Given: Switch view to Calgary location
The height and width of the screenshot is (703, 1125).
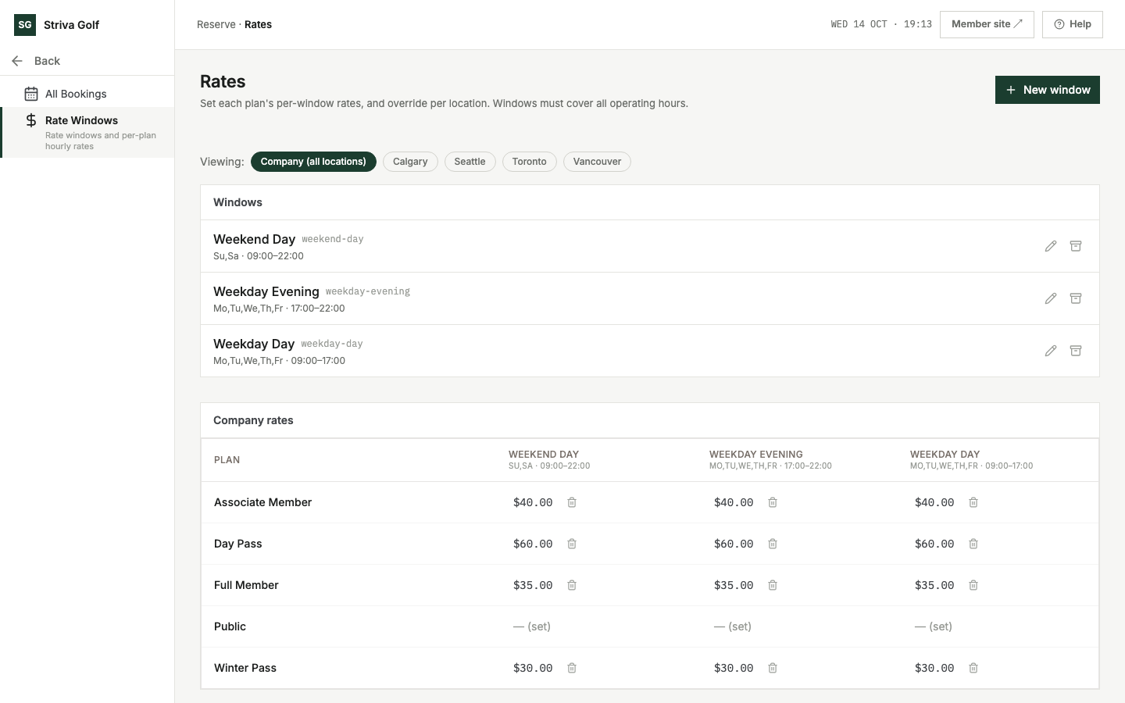Looking at the screenshot, I should (410, 162).
